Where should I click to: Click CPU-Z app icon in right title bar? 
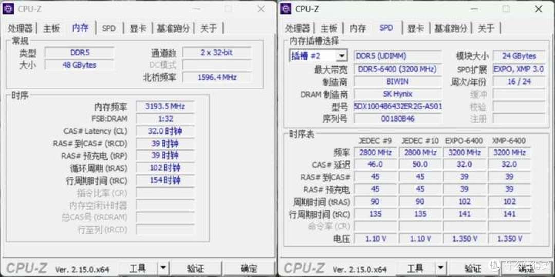(286, 9)
